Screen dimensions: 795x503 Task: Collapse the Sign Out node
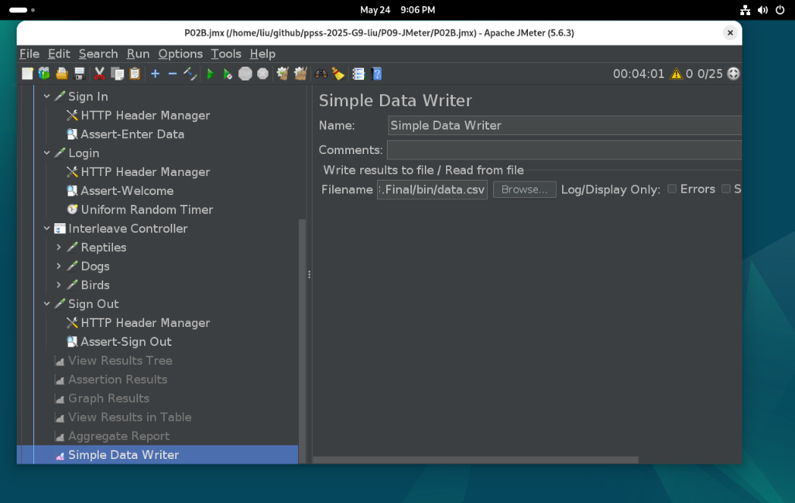click(x=46, y=303)
